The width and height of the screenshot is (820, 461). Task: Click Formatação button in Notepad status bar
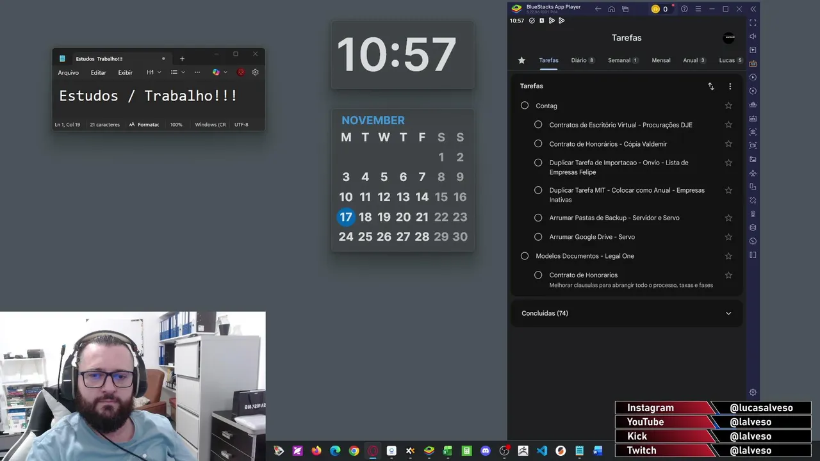(x=144, y=125)
